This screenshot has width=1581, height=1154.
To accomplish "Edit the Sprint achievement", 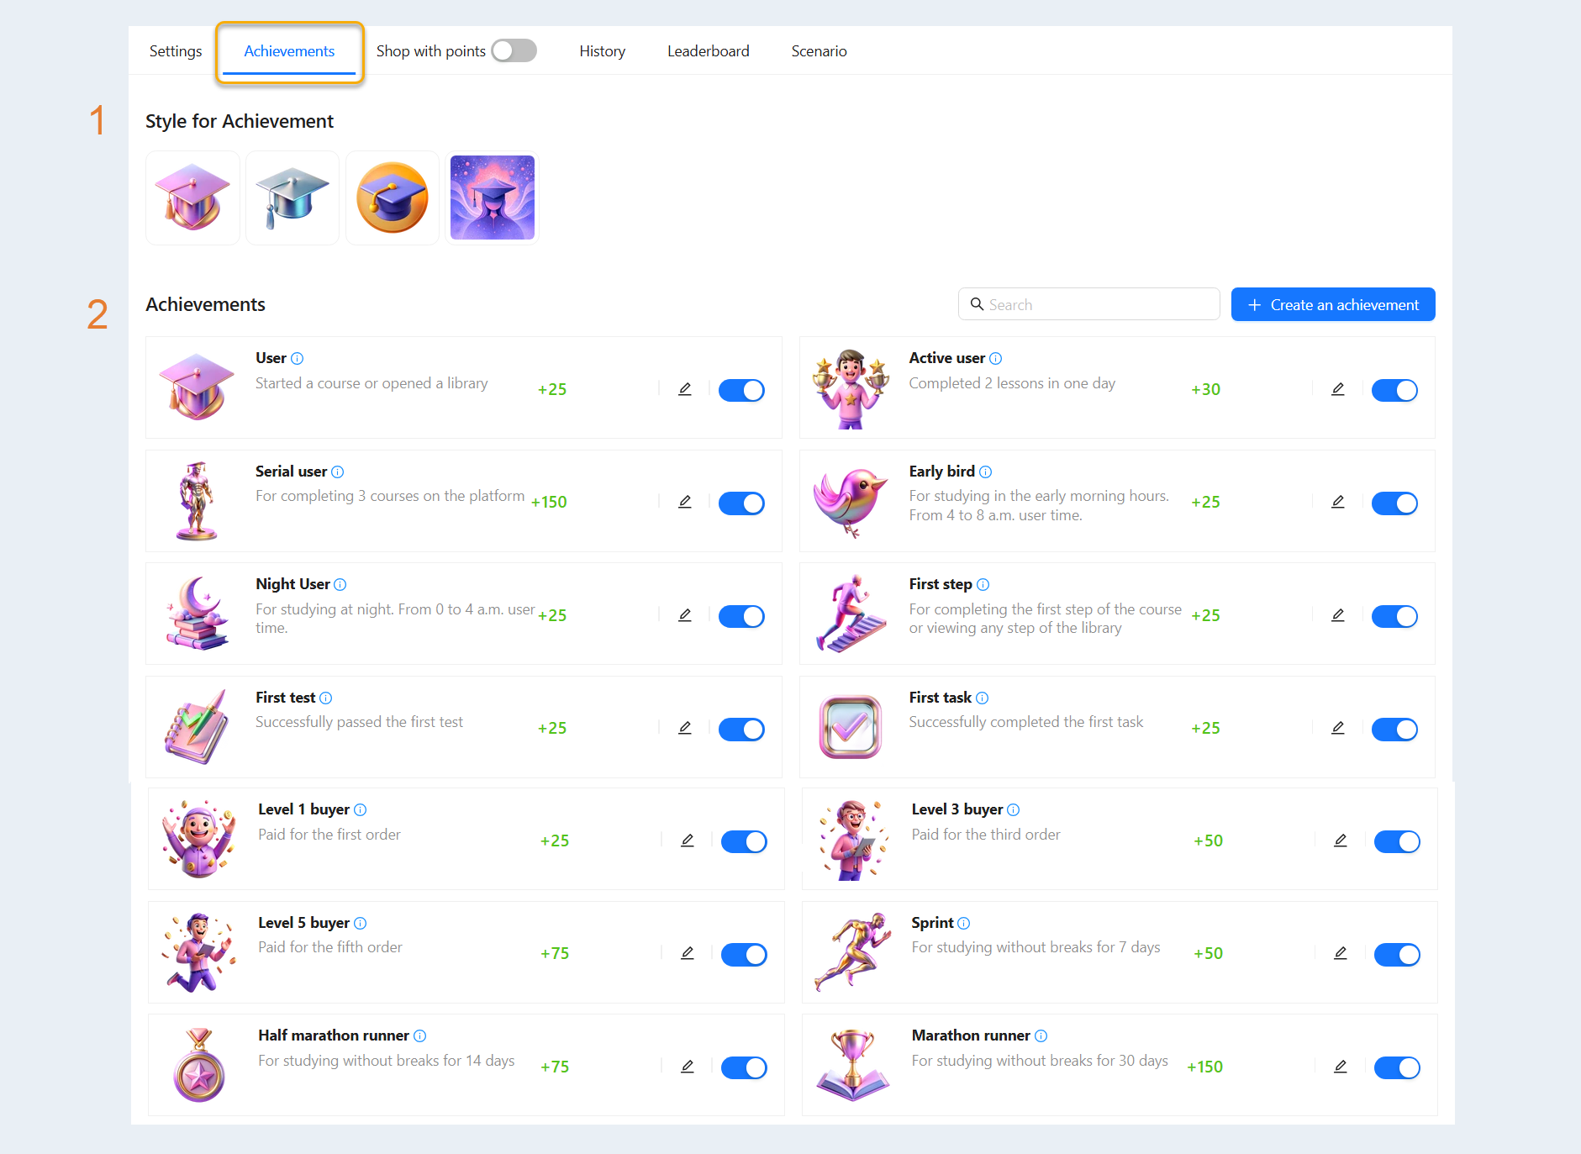I will [x=1341, y=953].
